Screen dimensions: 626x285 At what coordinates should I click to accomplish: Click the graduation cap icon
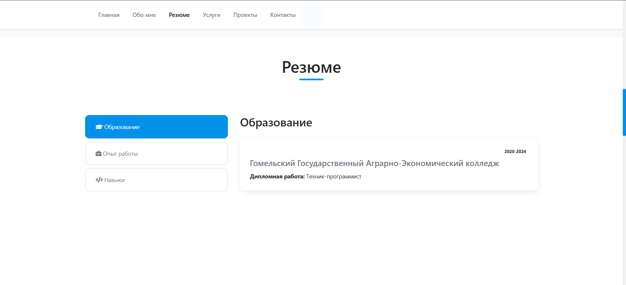coord(99,127)
